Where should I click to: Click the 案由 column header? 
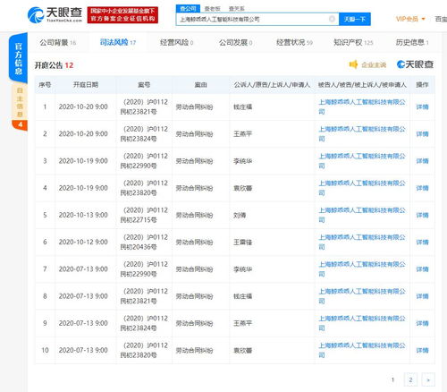tap(200, 85)
